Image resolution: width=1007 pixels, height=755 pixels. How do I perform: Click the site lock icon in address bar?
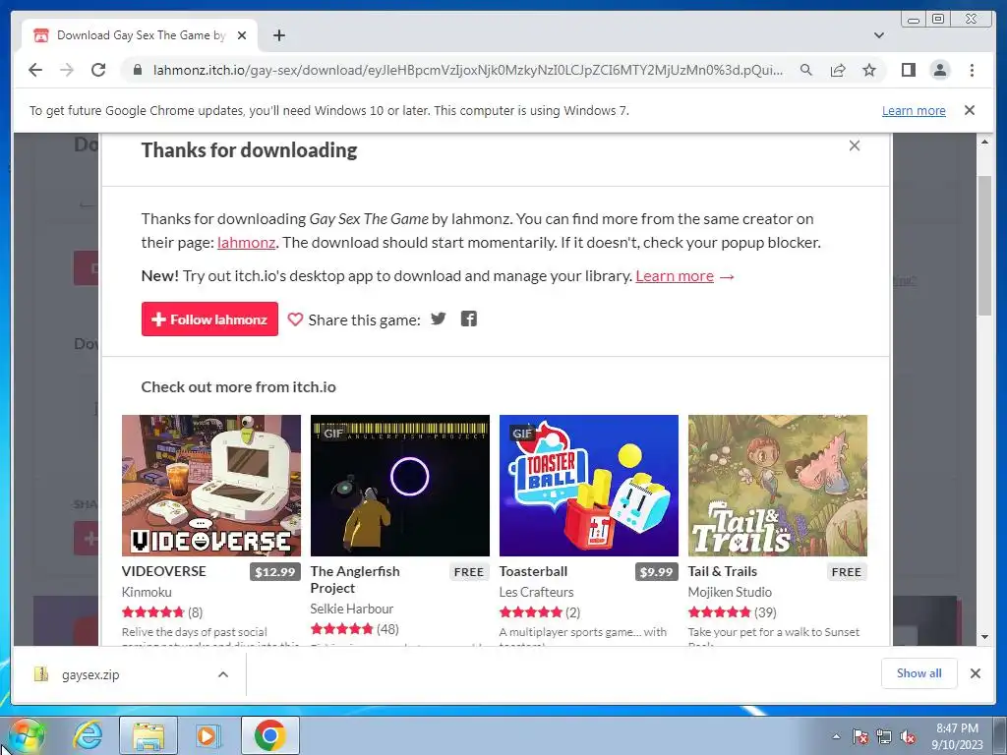(x=137, y=70)
